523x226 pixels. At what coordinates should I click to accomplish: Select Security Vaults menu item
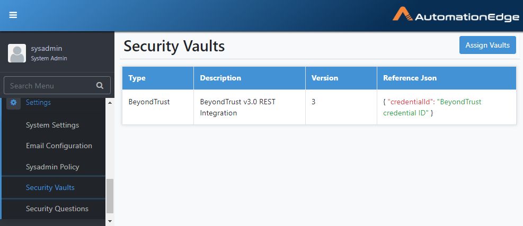tap(50, 188)
